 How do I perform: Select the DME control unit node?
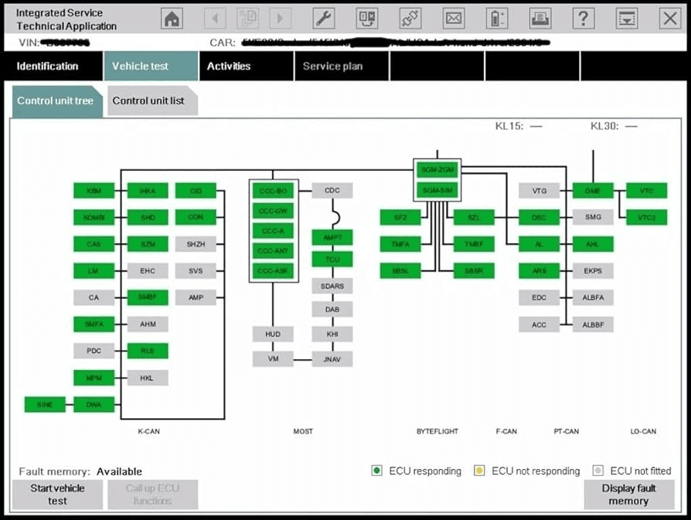click(593, 191)
